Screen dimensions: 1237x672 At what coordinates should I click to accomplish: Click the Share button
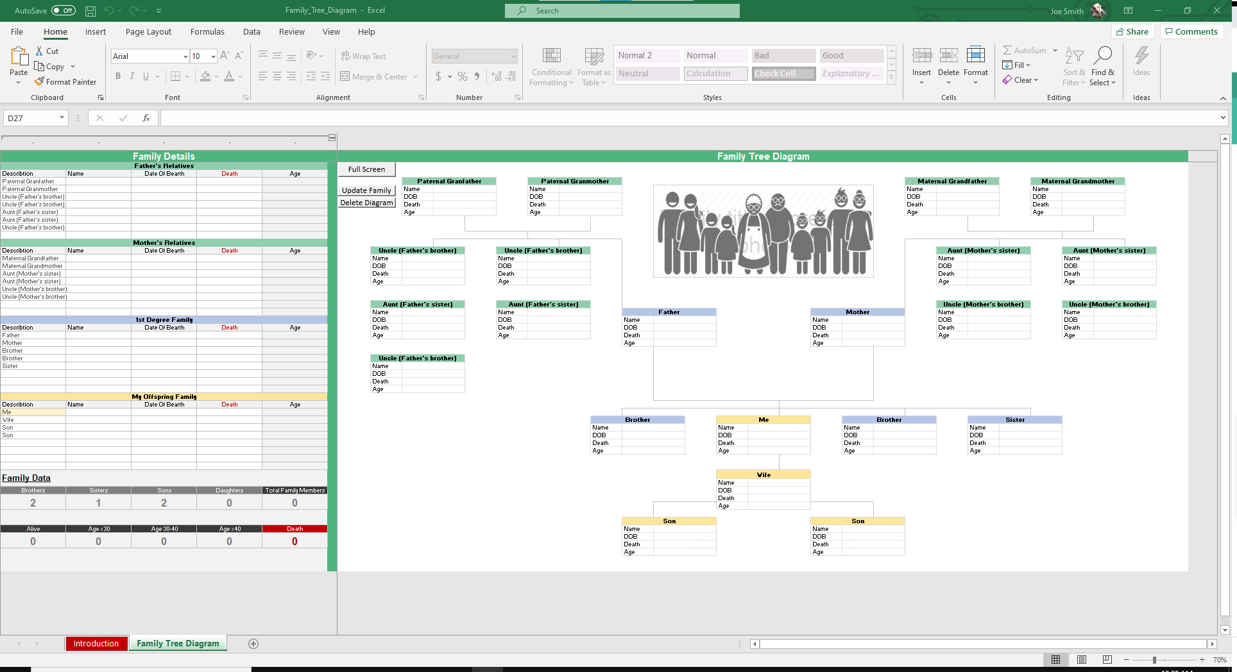click(1132, 31)
